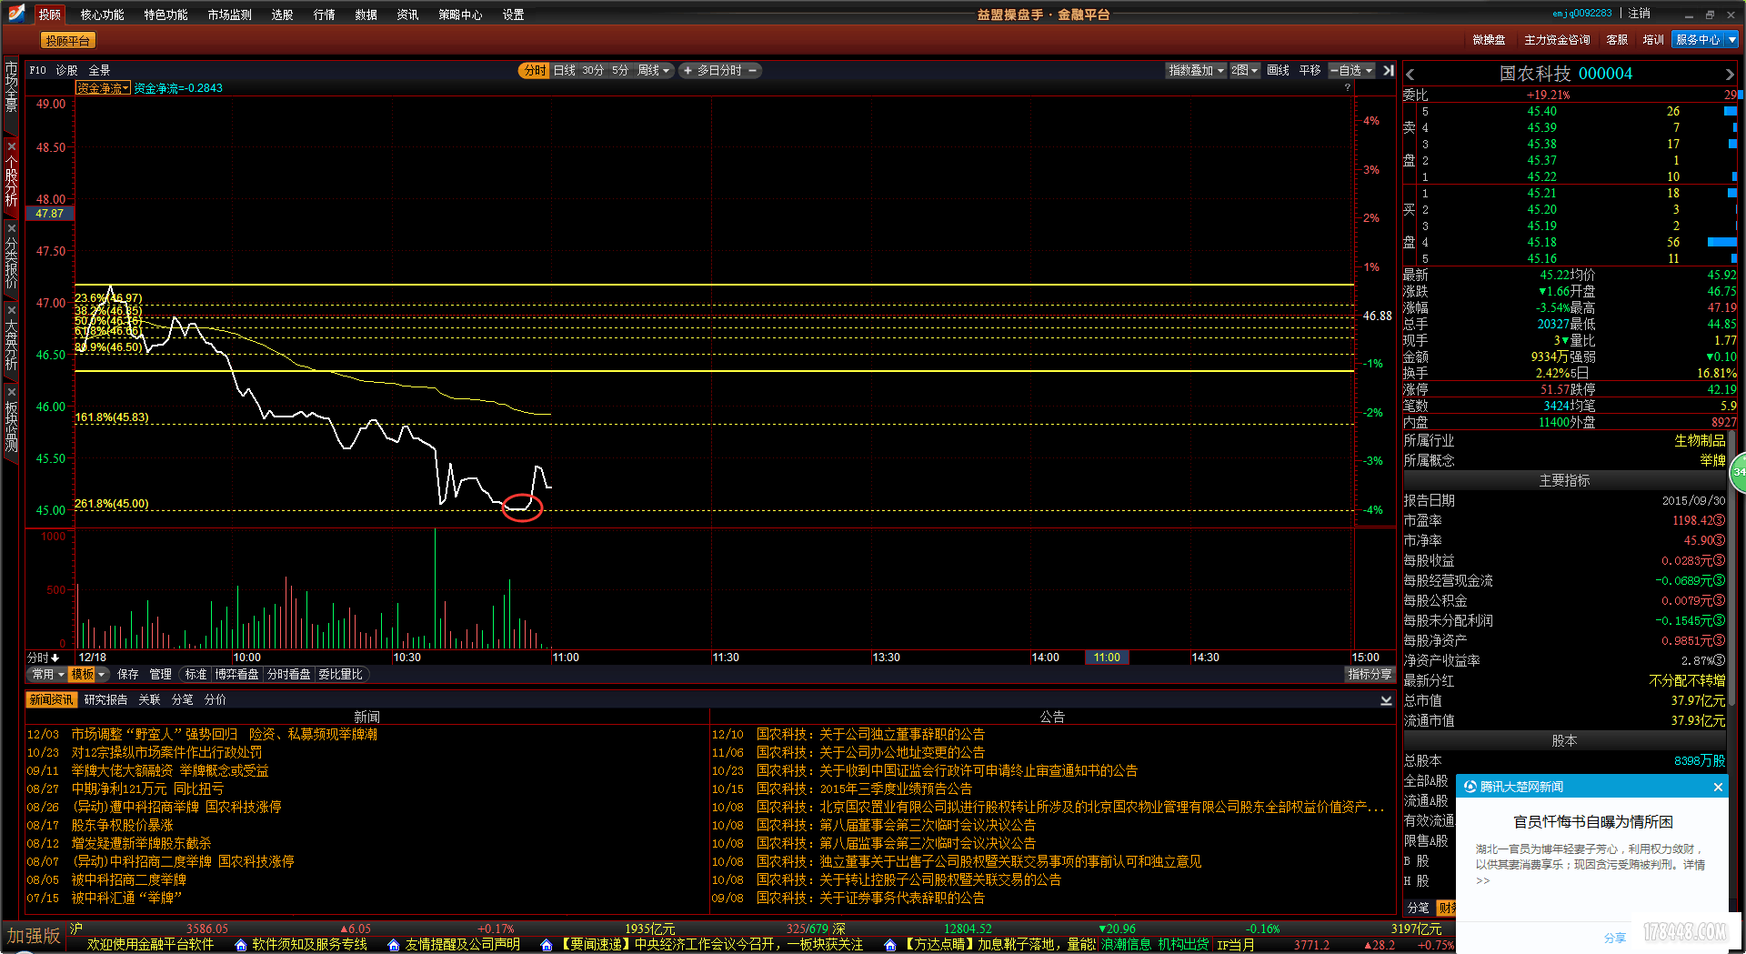Click the 11:00 time marker on the axis
The height and width of the screenshot is (954, 1746).
[x=1107, y=657]
